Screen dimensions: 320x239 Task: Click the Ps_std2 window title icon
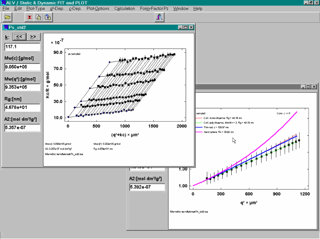[5, 27]
